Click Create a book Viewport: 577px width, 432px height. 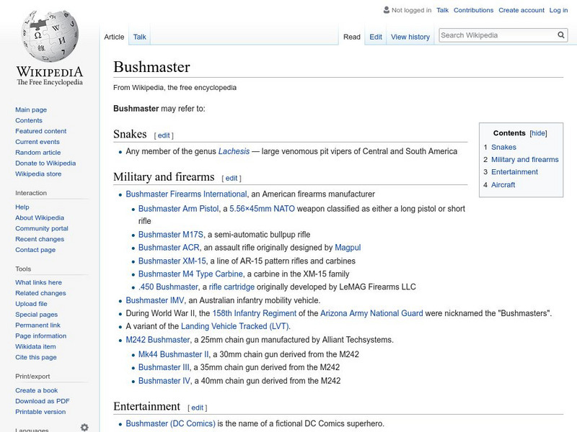(x=37, y=390)
